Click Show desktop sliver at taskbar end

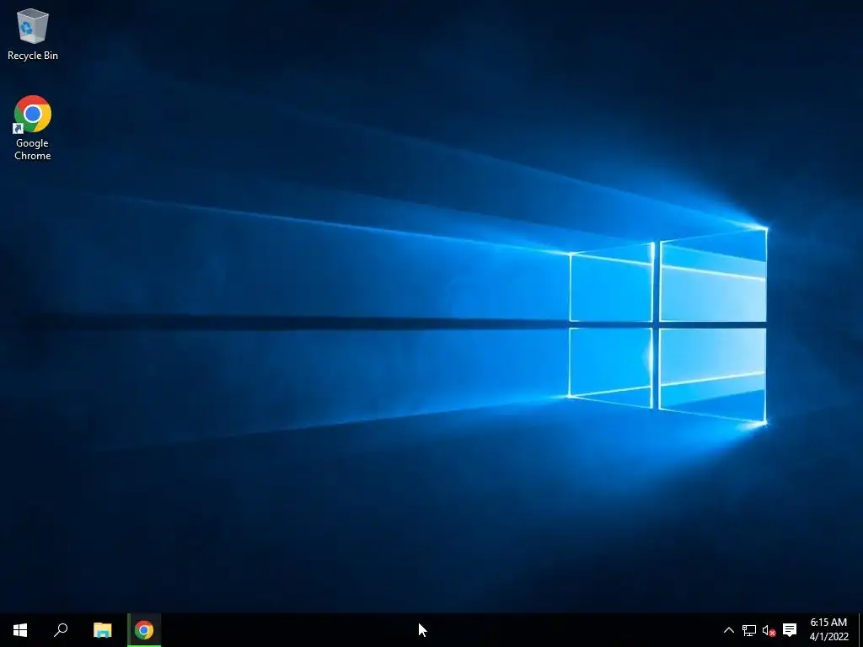tap(860, 630)
